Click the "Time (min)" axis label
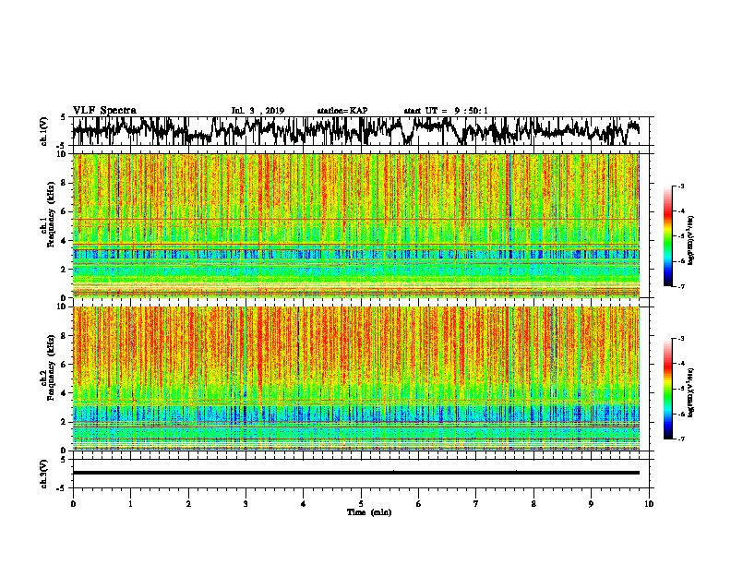 point(369,512)
